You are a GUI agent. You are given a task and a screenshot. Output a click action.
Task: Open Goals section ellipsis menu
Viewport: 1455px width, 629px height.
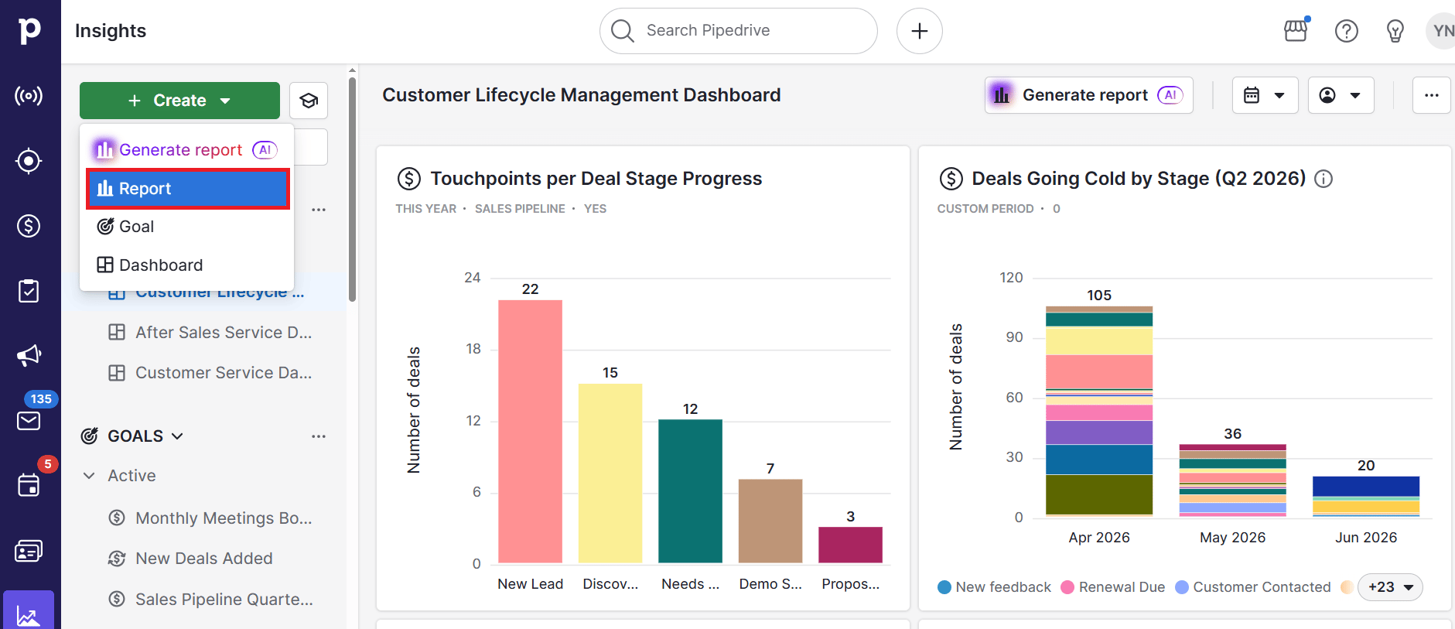pyautogui.click(x=319, y=436)
